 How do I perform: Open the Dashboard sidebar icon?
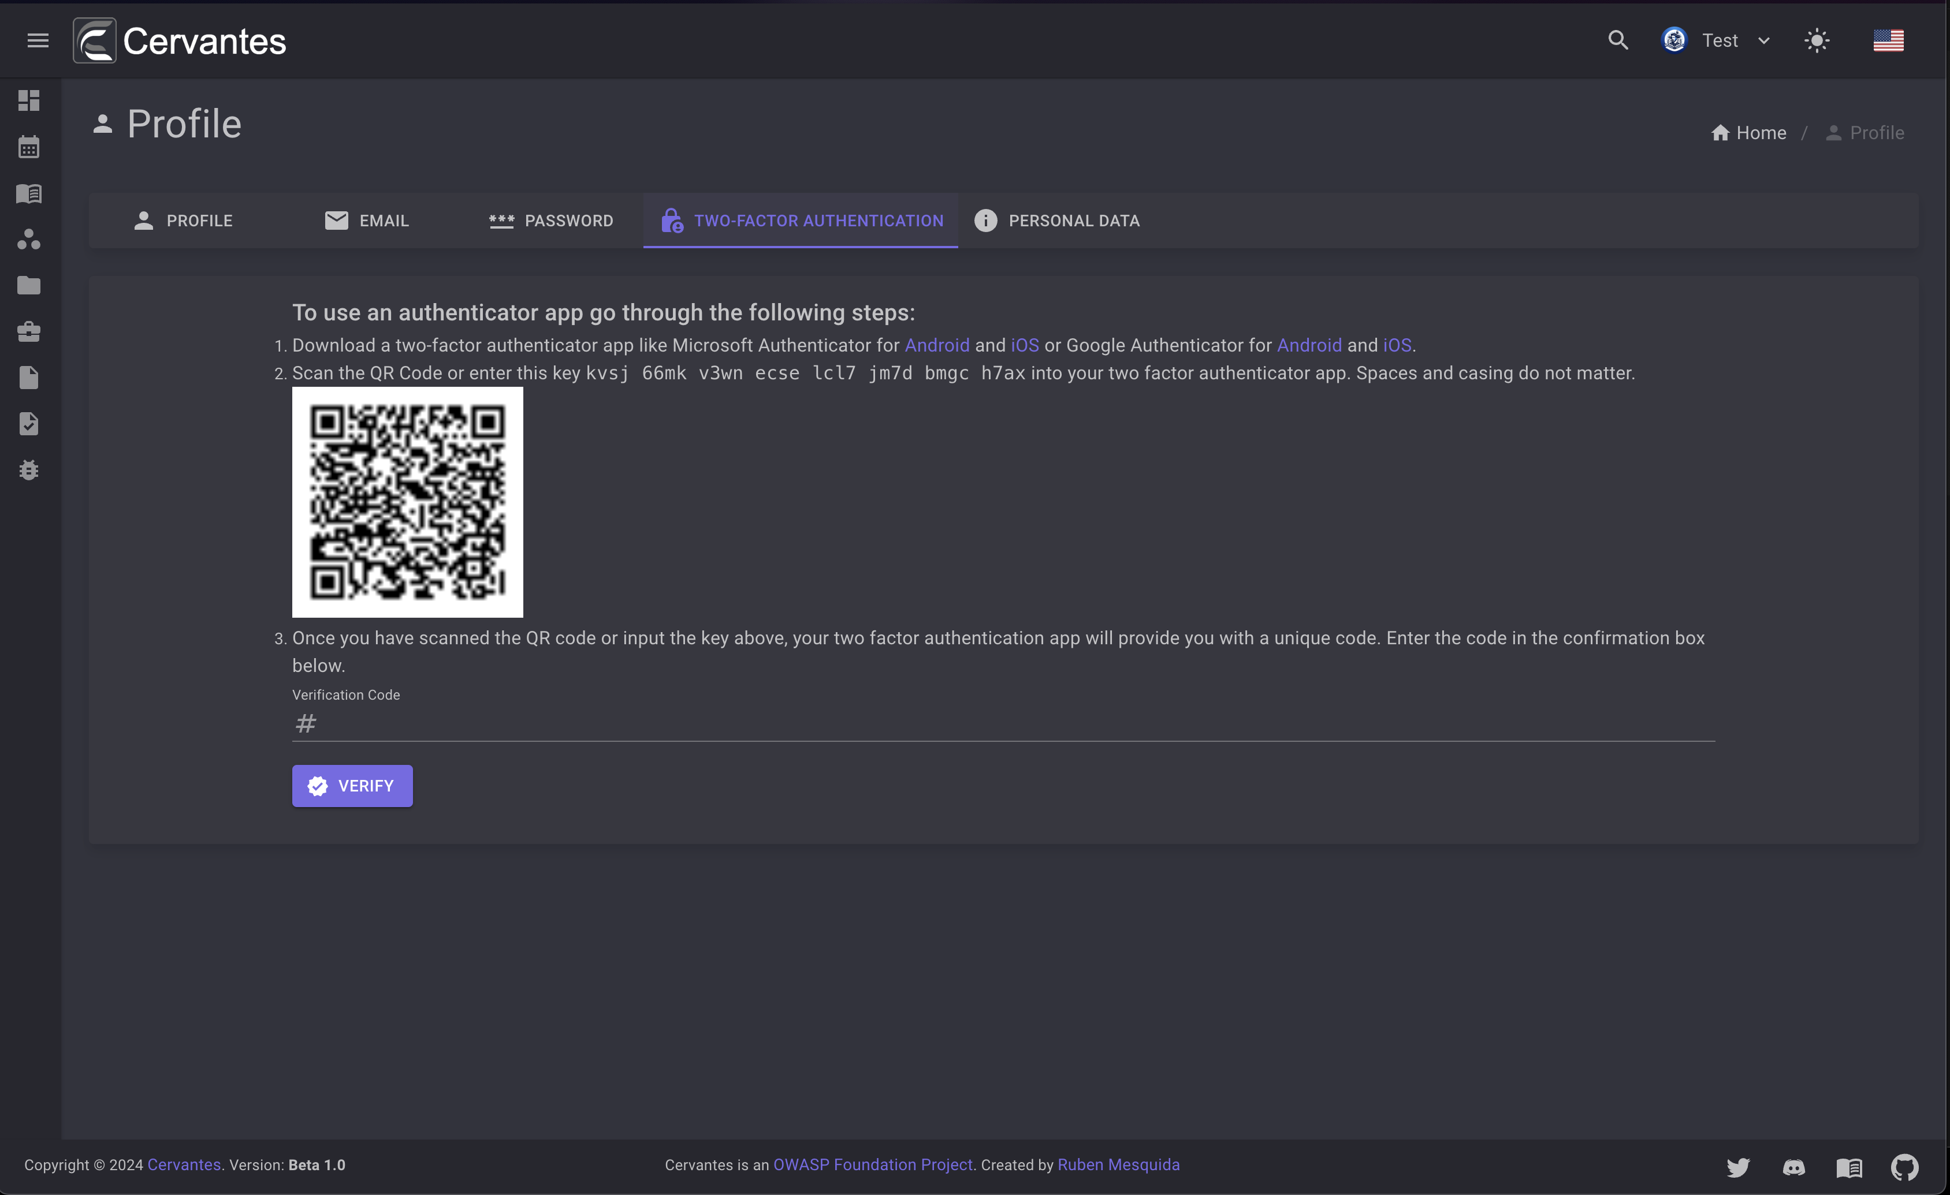click(29, 100)
